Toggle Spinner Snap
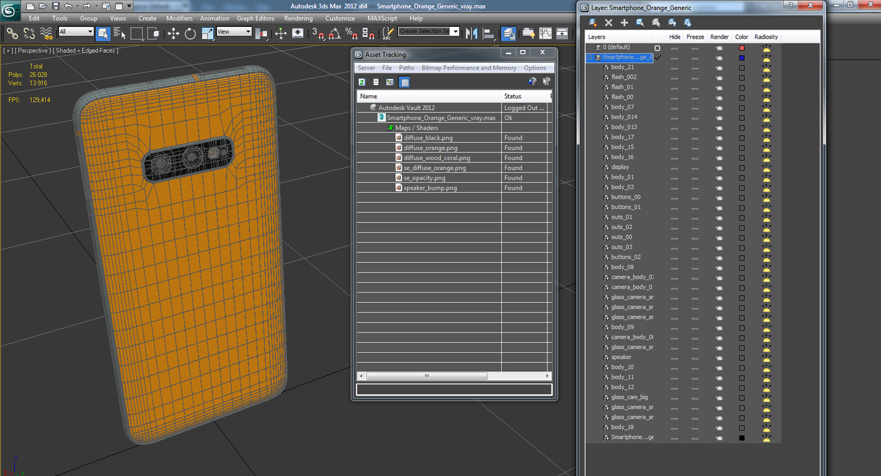 (368, 33)
